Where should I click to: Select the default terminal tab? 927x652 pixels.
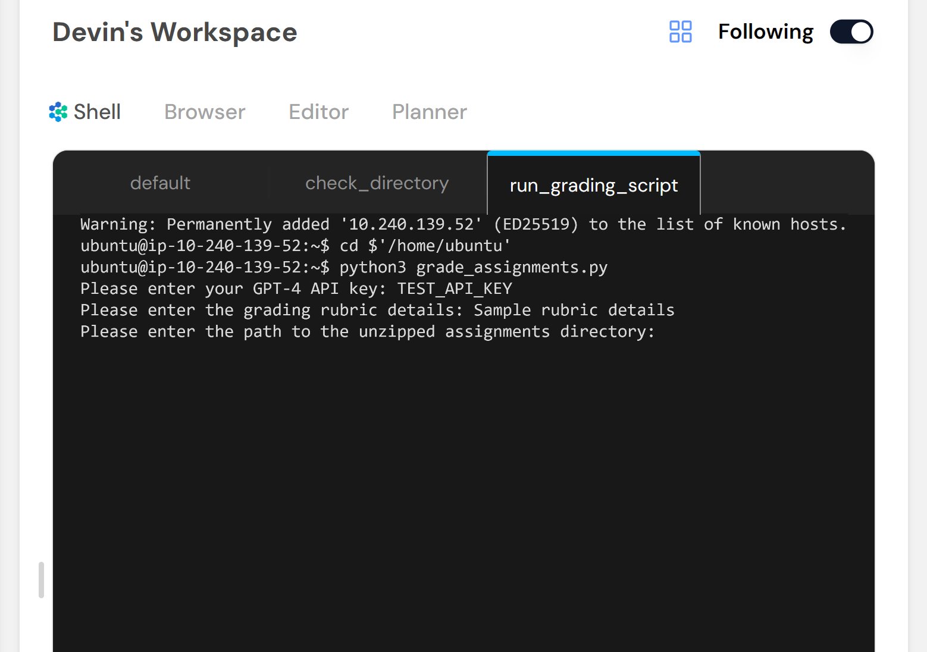click(160, 183)
